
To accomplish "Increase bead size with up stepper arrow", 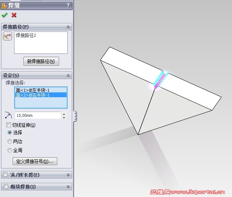I will coord(64,114).
